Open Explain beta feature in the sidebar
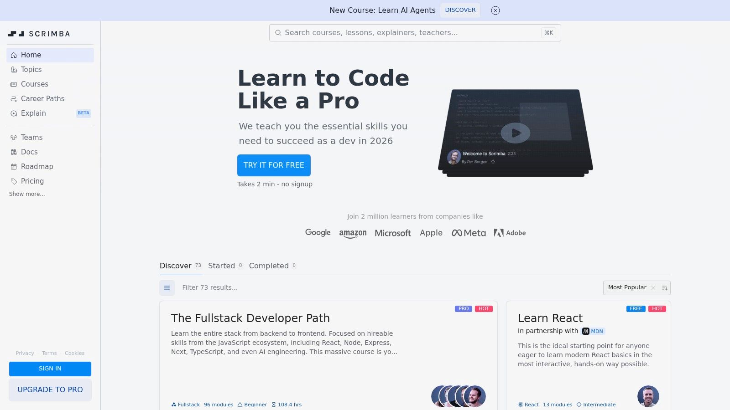The width and height of the screenshot is (730, 410). coord(50,113)
